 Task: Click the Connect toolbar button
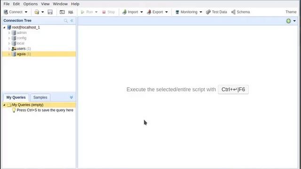click(13, 12)
